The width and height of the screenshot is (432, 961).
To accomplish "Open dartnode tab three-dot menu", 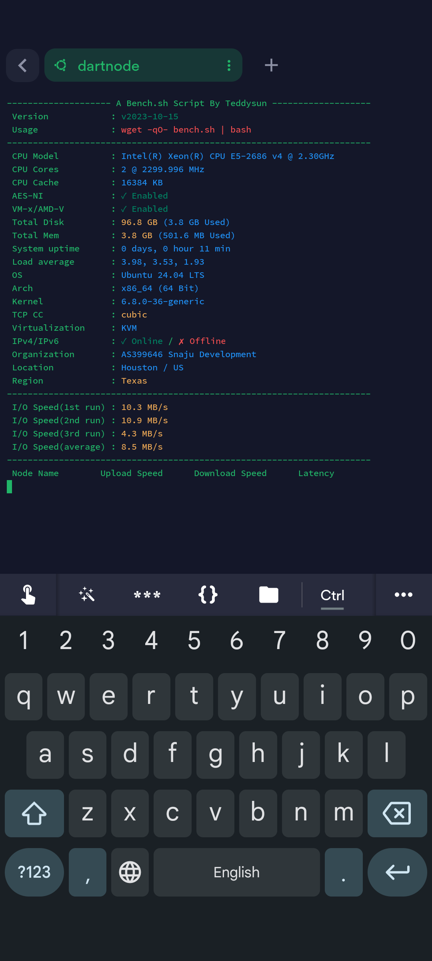I will coord(229,65).
